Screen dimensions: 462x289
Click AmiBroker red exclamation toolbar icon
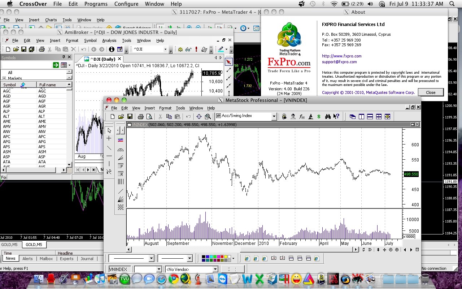pos(196,49)
